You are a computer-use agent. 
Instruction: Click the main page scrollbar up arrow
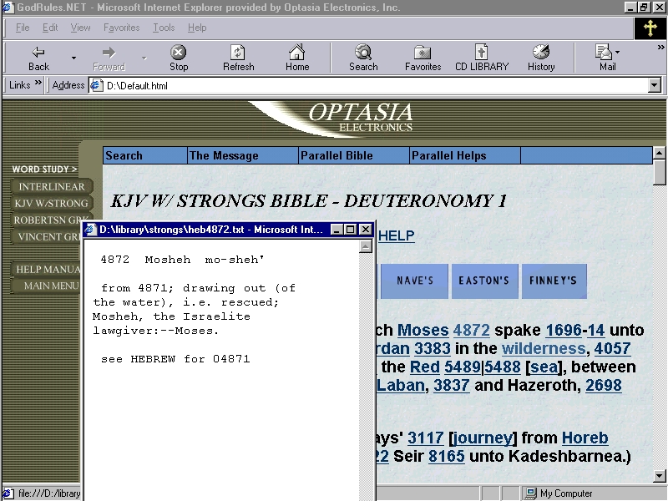pos(660,155)
